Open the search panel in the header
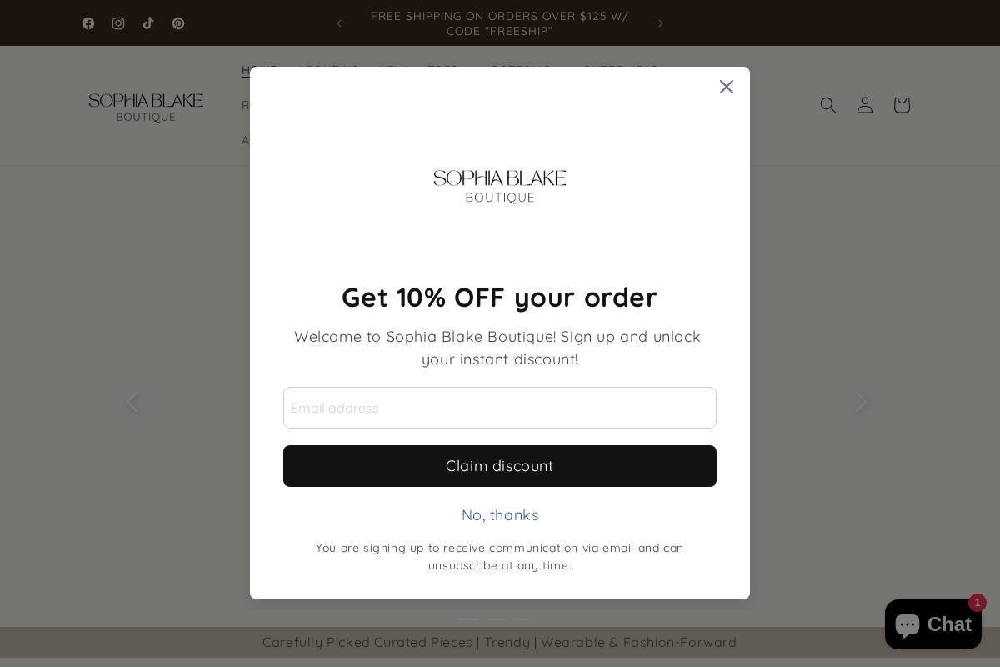Viewport: 1000px width, 667px height. click(x=828, y=105)
